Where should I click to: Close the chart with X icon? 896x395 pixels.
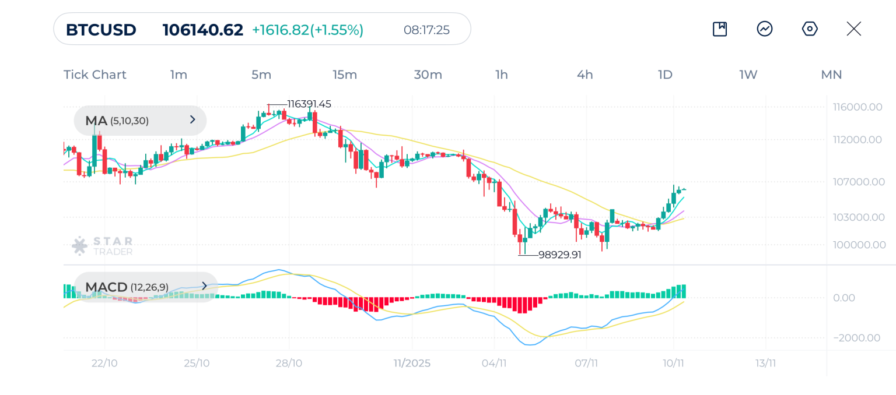click(x=854, y=29)
